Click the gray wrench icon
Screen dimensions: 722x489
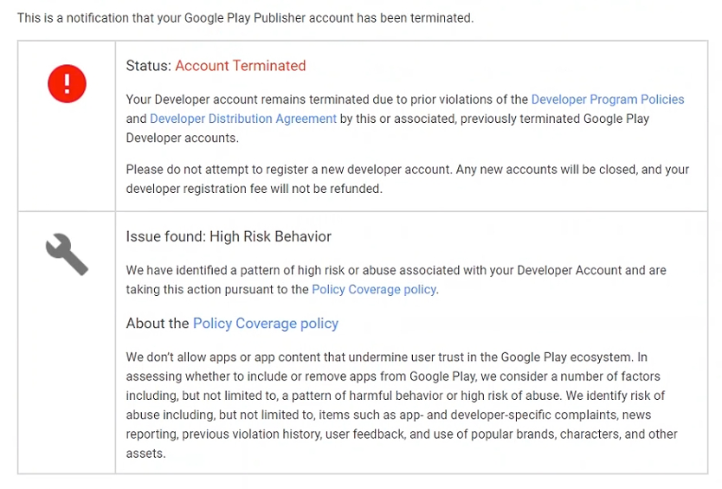(x=67, y=254)
